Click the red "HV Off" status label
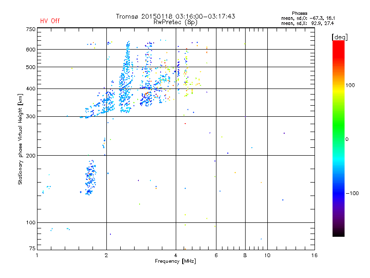Viewport: 370px width, 278px height. coord(50,21)
